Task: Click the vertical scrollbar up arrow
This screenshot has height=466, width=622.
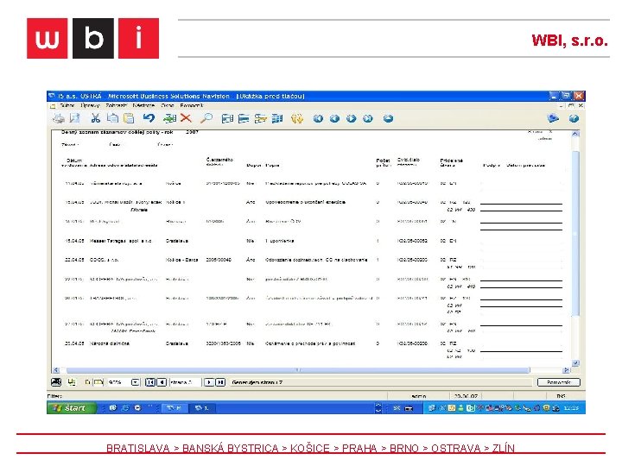Action: [x=575, y=134]
